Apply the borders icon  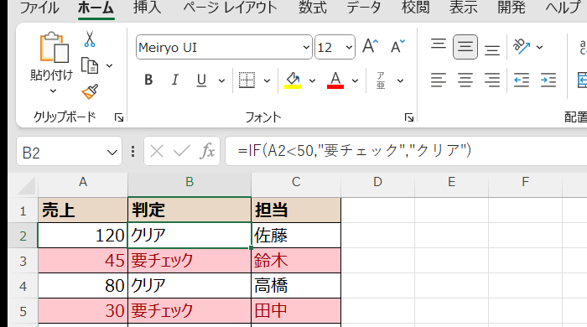coord(247,80)
